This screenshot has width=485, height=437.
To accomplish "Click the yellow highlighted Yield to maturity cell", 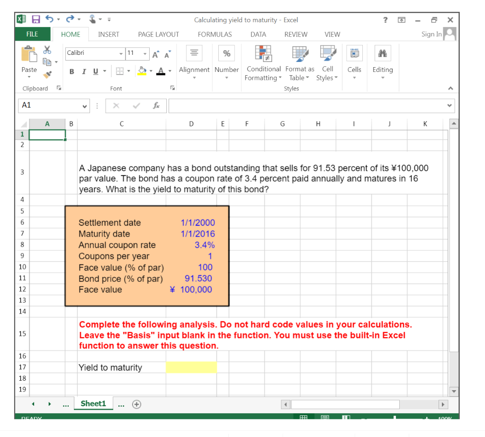I will [x=191, y=367].
